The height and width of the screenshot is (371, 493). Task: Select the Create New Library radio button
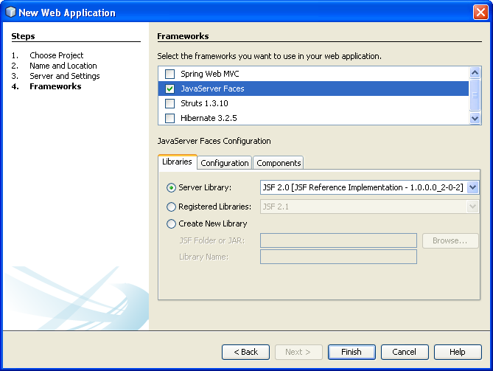pos(172,223)
